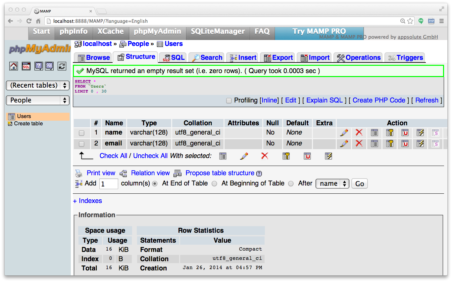Enable the Profiling checkbox
Image resolution: width=452 pixels, height=282 pixels.
(229, 101)
